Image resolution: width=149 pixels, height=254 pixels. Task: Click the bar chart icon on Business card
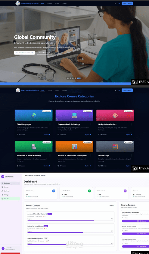click(74, 147)
